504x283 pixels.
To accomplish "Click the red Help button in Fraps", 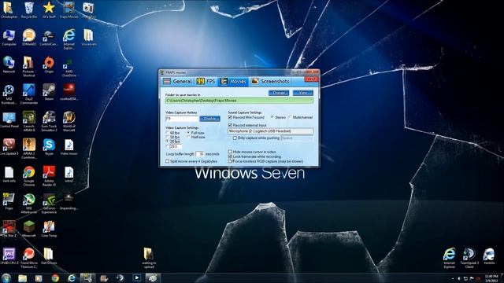I will pyautogui.click(x=311, y=79).
